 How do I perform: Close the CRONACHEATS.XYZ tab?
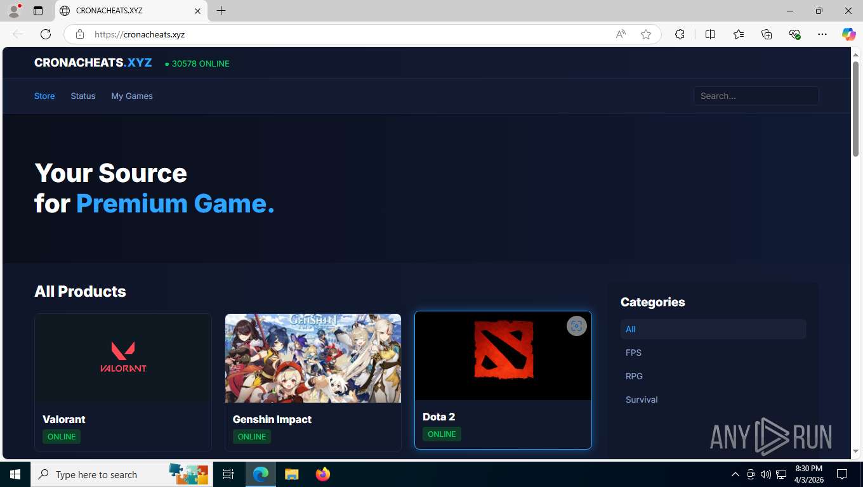coord(197,11)
